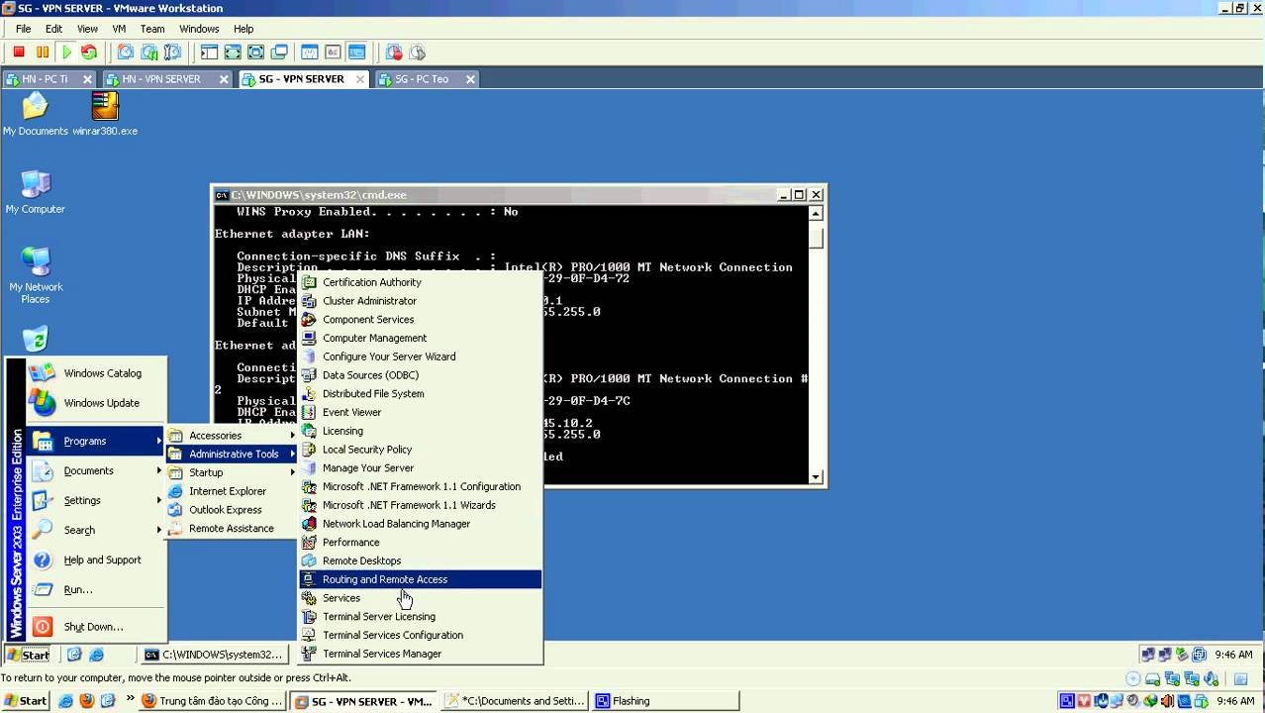The width and height of the screenshot is (1265, 713).
Task: Click the Terminal Server Licensing icon
Action: click(x=309, y=616)
